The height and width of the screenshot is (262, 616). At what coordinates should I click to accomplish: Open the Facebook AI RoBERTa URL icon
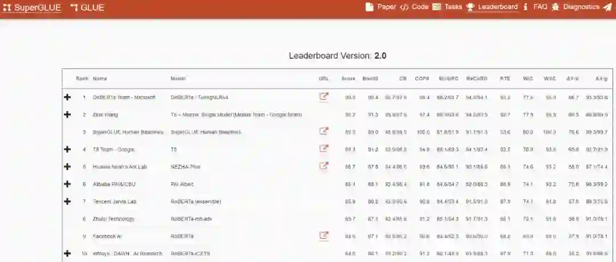(x=324, y=235)
